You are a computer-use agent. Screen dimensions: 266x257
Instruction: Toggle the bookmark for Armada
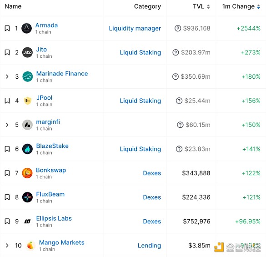[7, 28]
